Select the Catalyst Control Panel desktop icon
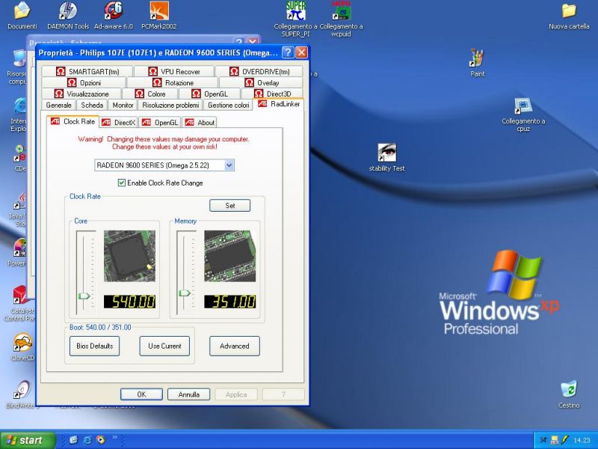 coord(20,304)
